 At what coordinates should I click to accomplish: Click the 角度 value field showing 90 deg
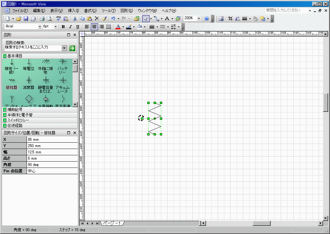click(x=52, y=165)
